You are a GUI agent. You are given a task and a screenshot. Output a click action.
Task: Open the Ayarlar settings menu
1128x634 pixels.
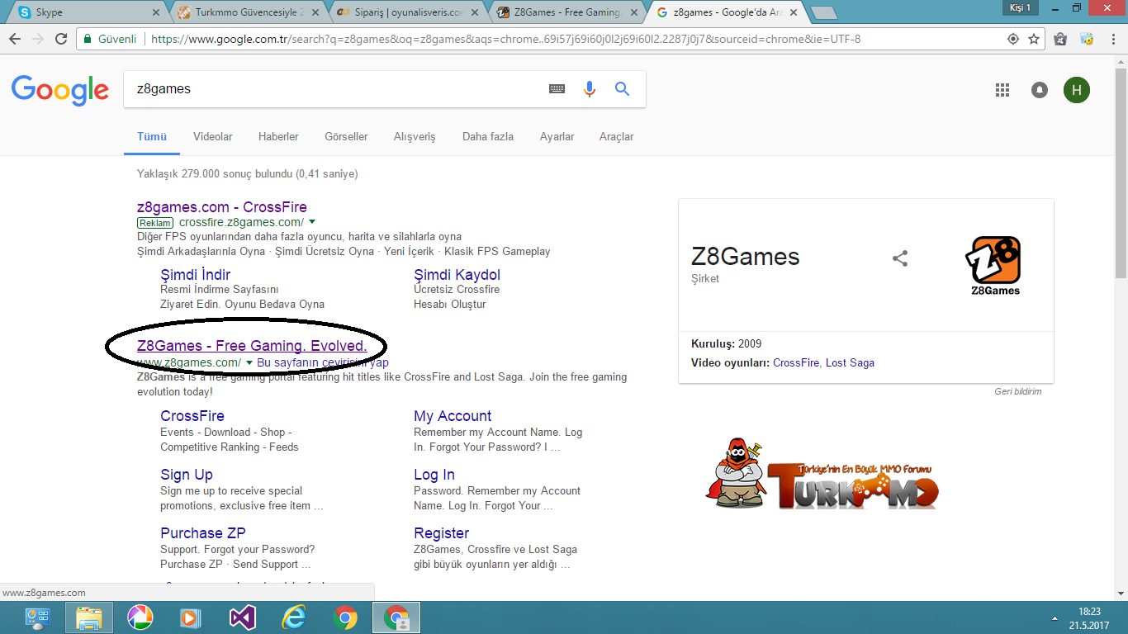tap(557, 136)
